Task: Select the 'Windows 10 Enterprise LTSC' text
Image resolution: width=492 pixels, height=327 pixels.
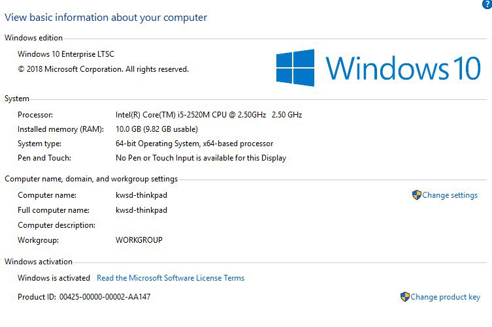Action: coord(66,54)
